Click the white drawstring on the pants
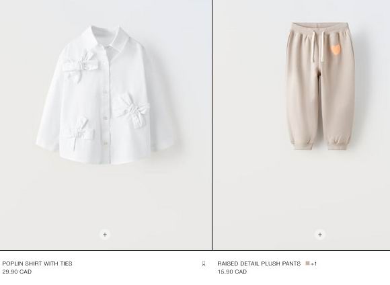 (318, 46)
